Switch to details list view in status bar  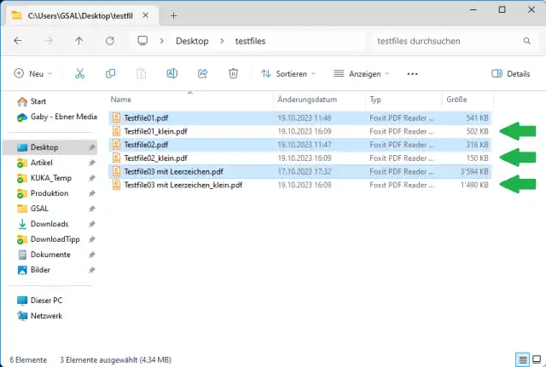521,358
